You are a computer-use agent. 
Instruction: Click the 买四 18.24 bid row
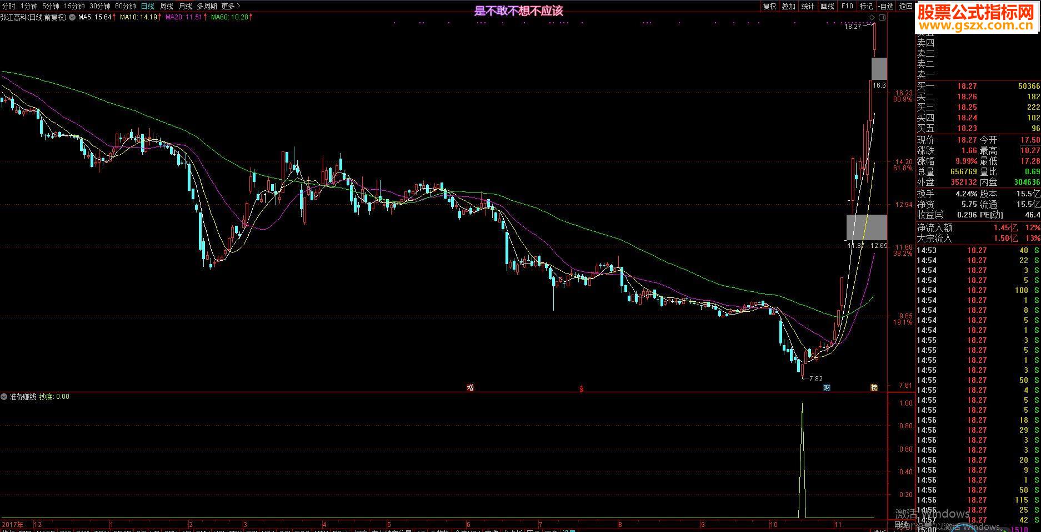click(x=978, y=118)
